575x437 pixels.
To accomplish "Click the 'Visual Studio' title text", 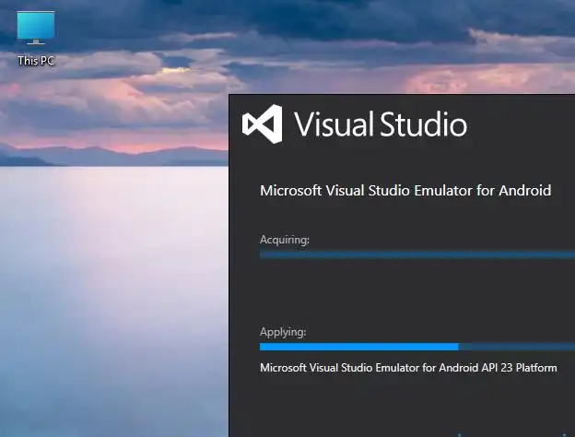I will click(381, 124).
